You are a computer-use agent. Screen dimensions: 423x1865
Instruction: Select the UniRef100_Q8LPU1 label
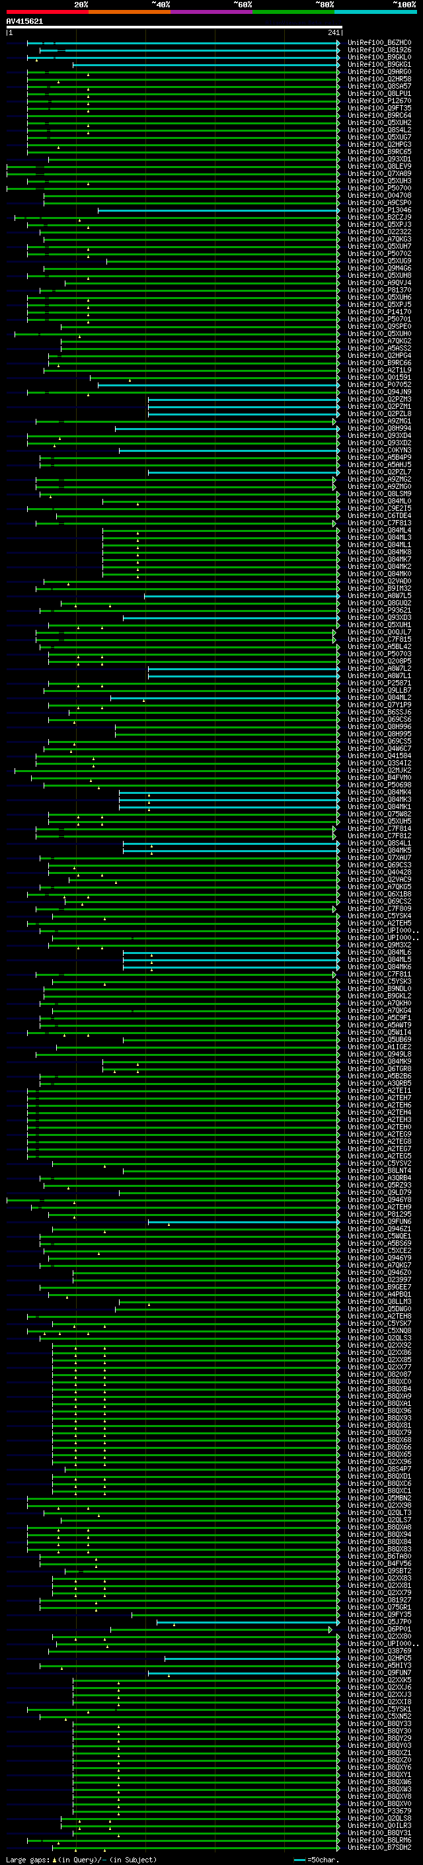[x=379, y=93]
